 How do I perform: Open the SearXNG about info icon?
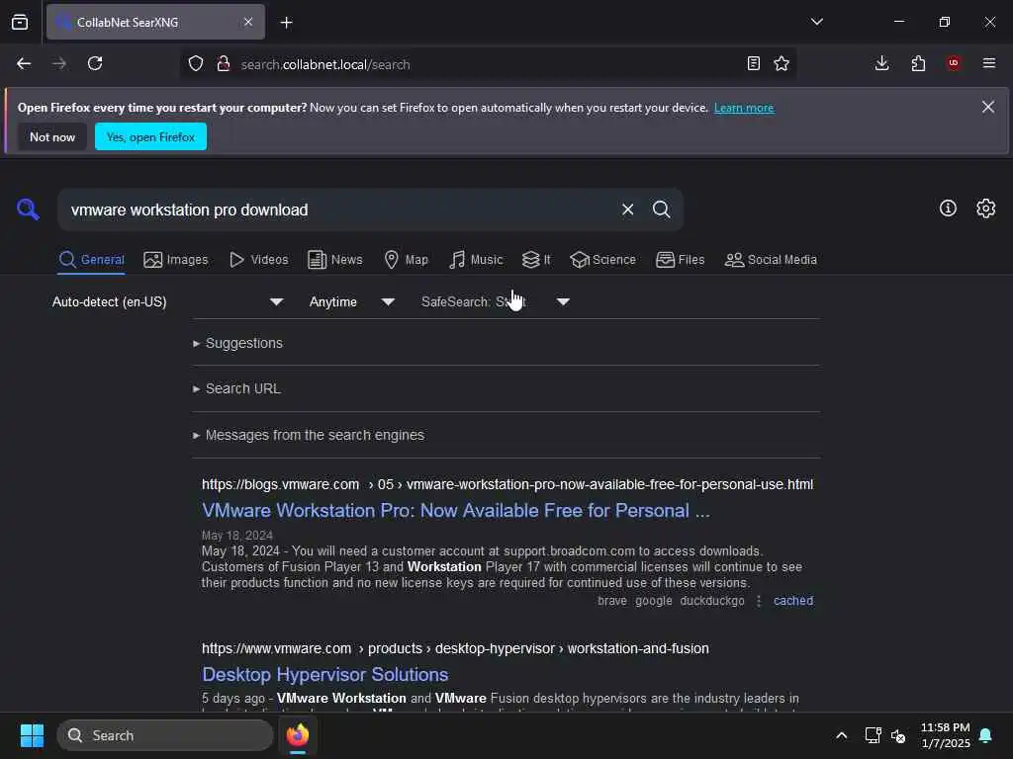[x=948, y=208]
